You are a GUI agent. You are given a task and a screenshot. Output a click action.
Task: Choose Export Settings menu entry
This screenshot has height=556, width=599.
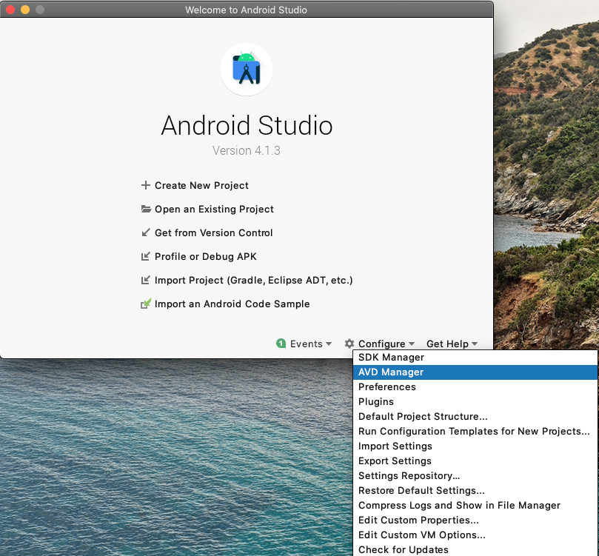point(475,461)
